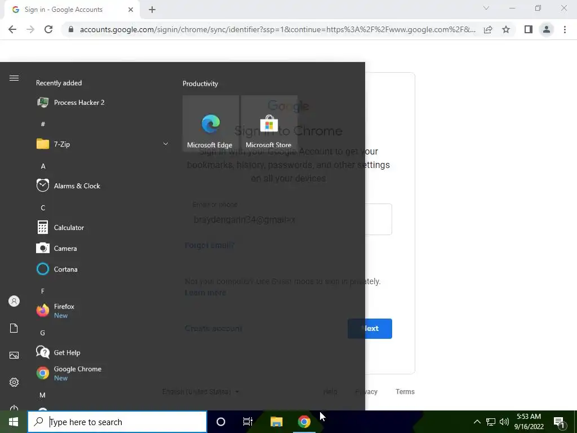Open the Microsoft Edge tile
The height and width of the screenshot is (433, 577).
pyautogui.click(x=211, y=123)
